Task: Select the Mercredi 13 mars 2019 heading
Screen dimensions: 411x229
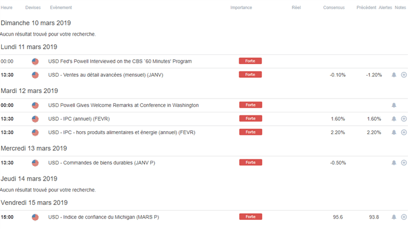Action: click(x=34, y=148)
